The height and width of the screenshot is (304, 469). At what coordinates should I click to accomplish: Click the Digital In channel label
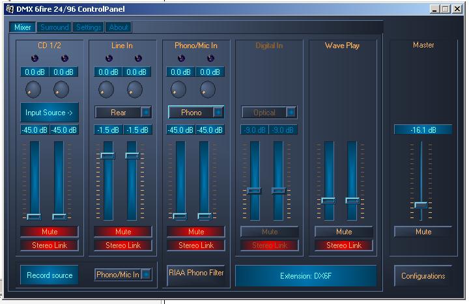[x=269, y=46]
